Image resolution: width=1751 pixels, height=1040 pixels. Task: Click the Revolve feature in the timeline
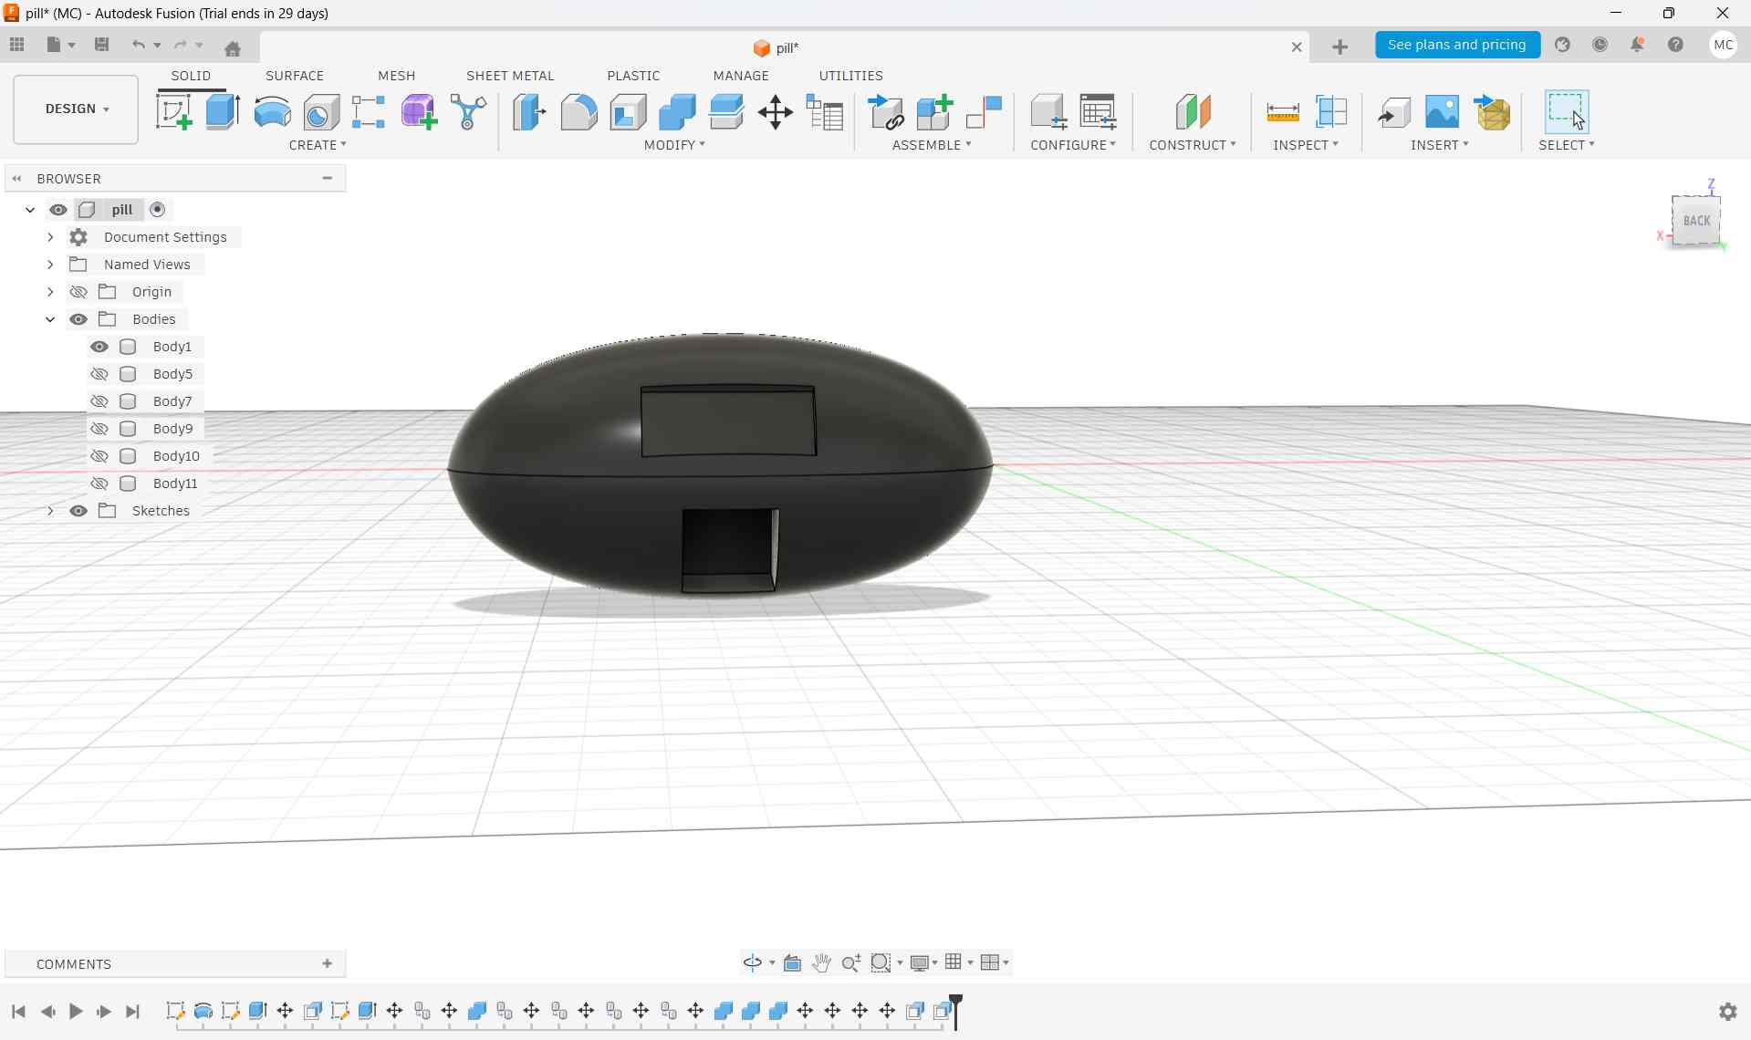[203, 1011]
